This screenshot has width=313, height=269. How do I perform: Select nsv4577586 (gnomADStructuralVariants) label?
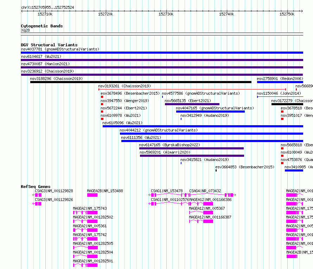click(201, 93)
